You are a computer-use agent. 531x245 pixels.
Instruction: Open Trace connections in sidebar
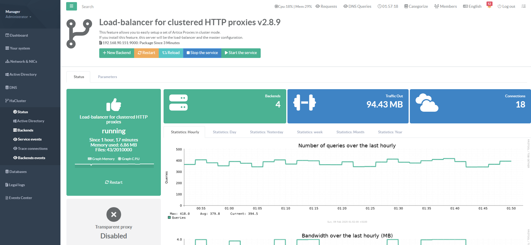pyautogui.click(x=32, y=149)
